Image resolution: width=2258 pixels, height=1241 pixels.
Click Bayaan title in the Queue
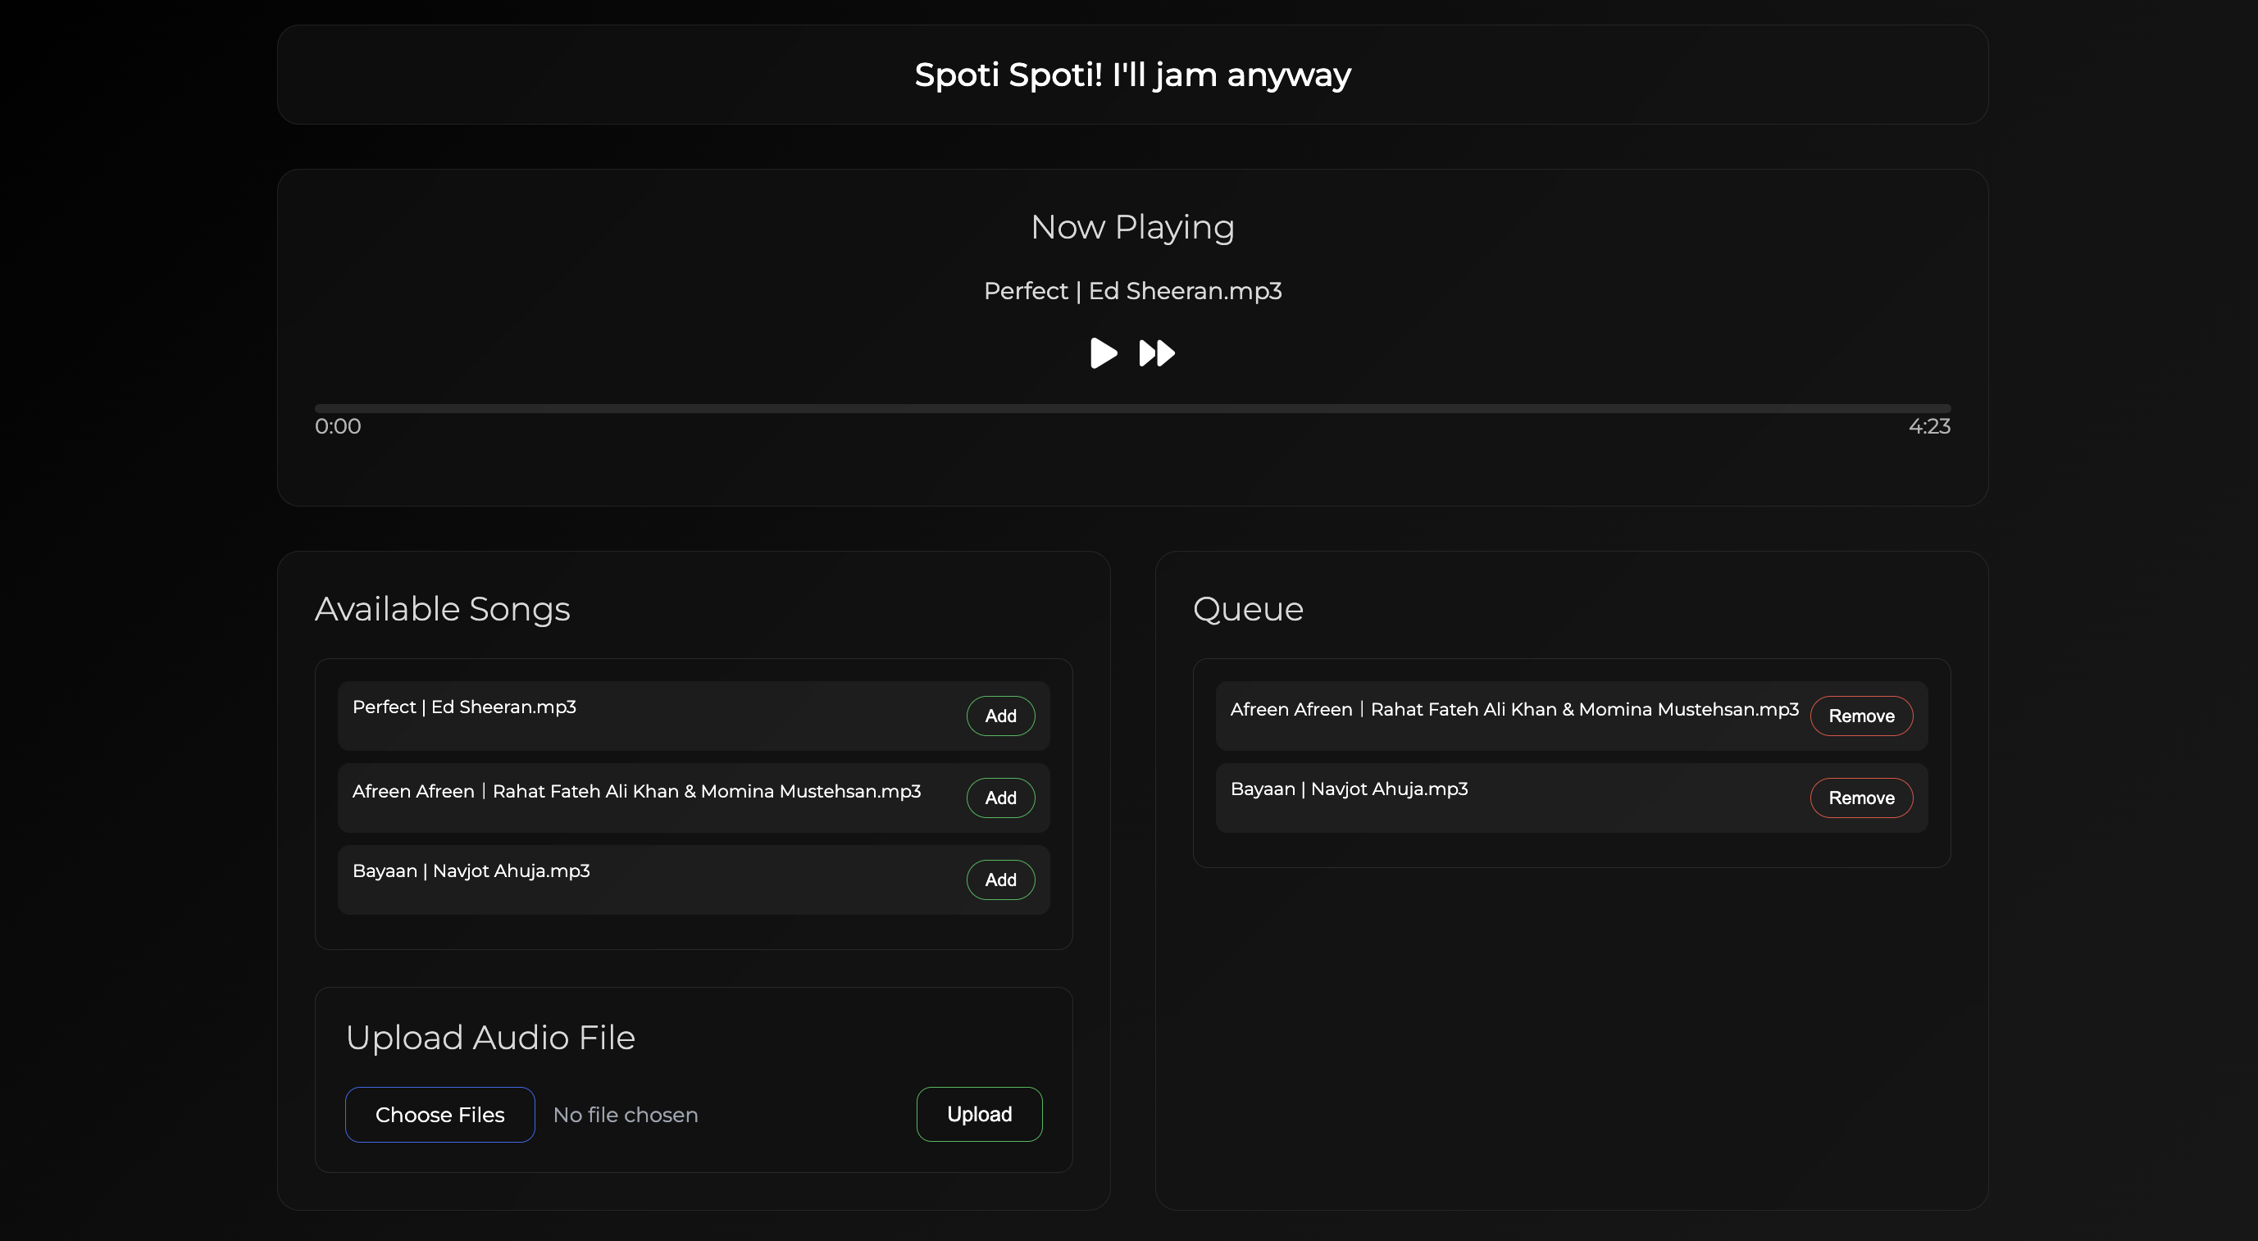tap(1348, 789)
